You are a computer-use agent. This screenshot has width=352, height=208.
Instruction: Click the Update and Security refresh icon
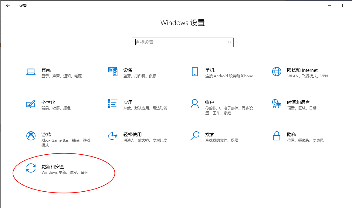[x=31, y=168]
